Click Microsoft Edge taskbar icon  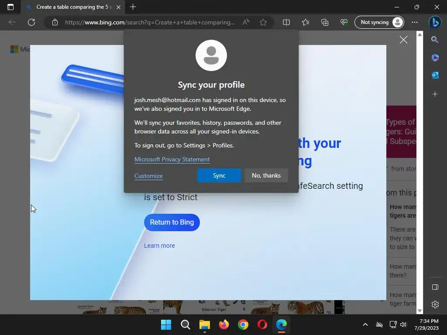coord(282,325)
